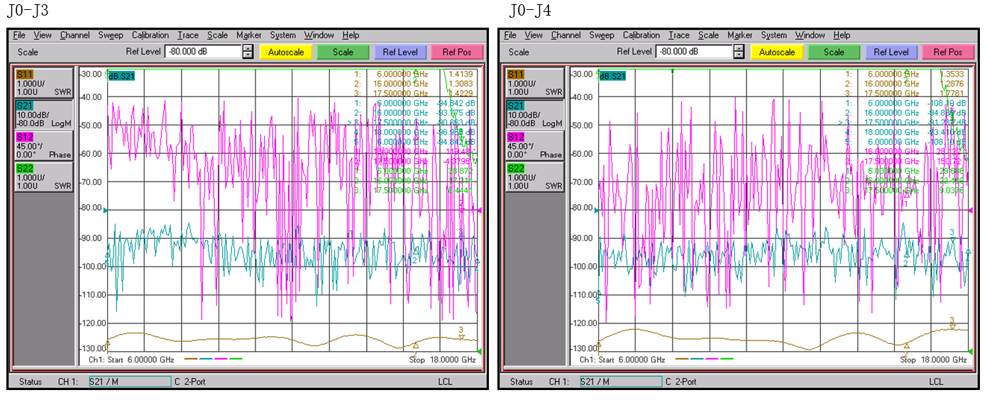Select the S22 trace box in J0-J4 window
The image size is (987, 400).
click(534, 177)
